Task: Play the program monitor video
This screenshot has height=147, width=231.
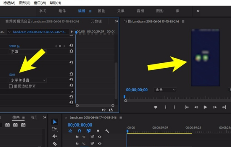Action: [205, 107]
